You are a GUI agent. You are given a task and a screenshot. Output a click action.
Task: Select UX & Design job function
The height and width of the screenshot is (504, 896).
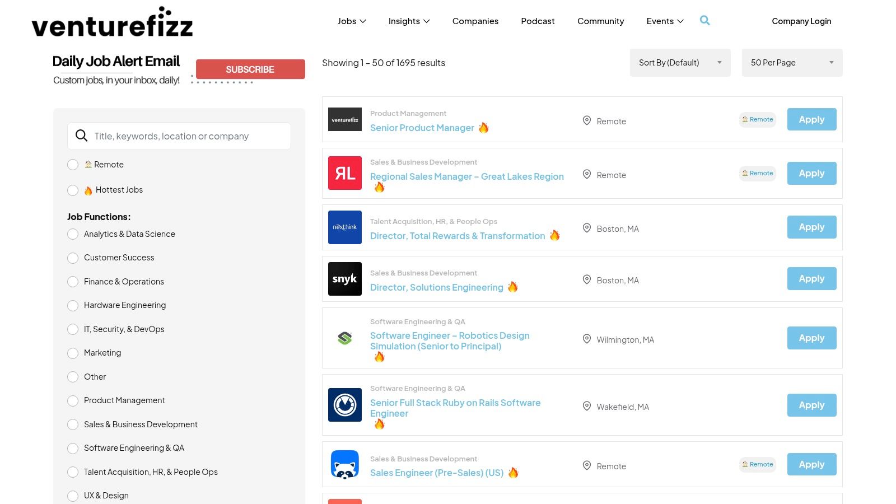(73, 496)
